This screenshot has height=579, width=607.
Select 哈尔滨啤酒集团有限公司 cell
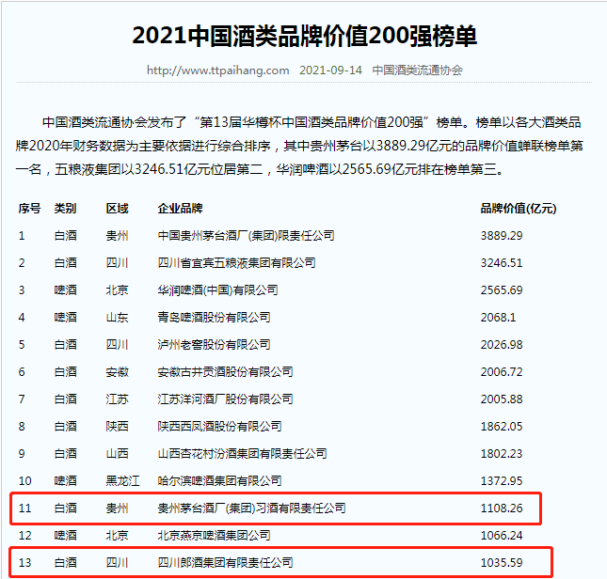pos(219,481)
